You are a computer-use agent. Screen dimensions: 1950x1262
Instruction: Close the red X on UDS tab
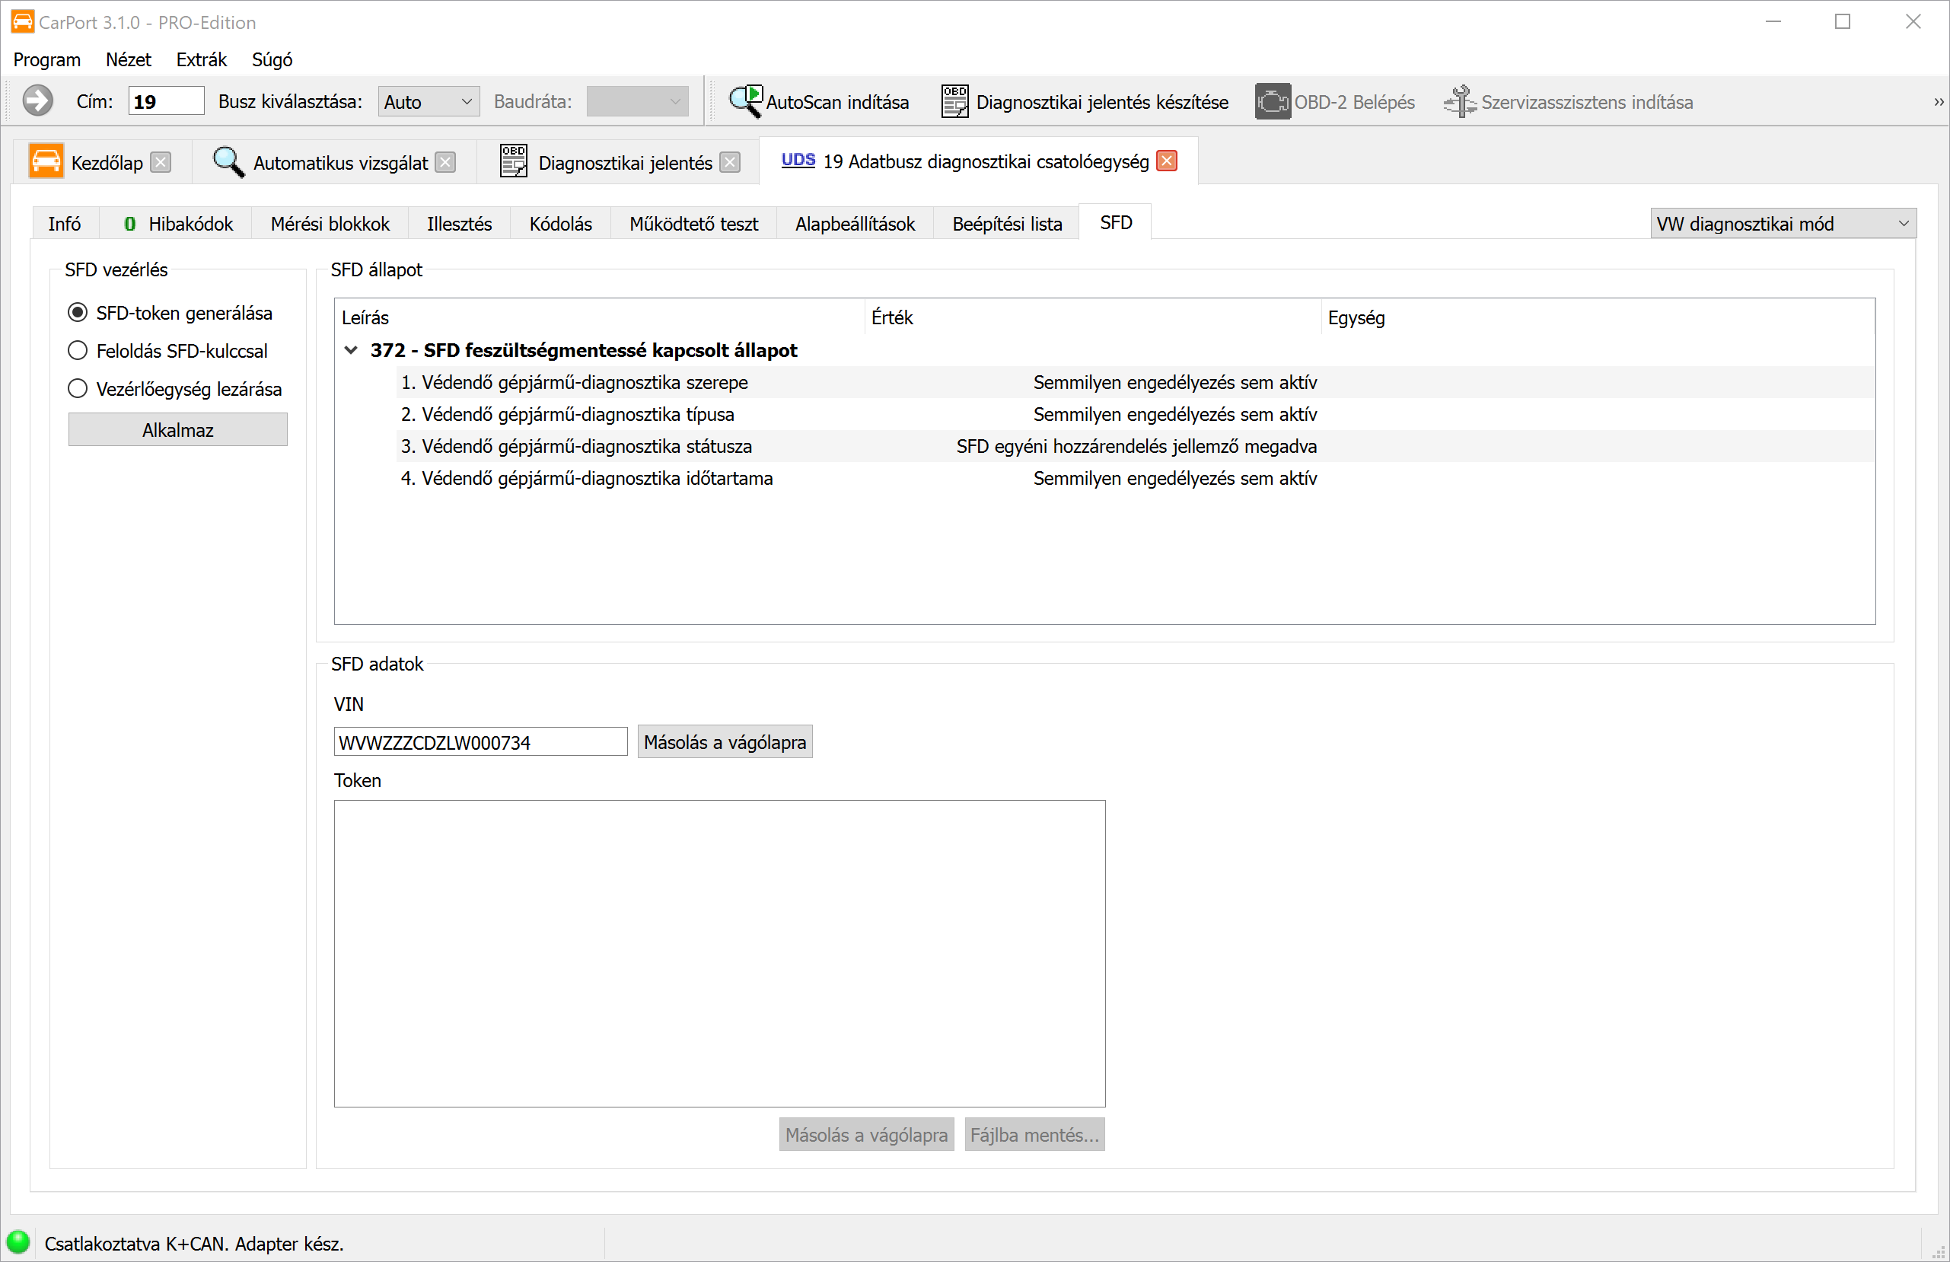tap(1167, 161)
